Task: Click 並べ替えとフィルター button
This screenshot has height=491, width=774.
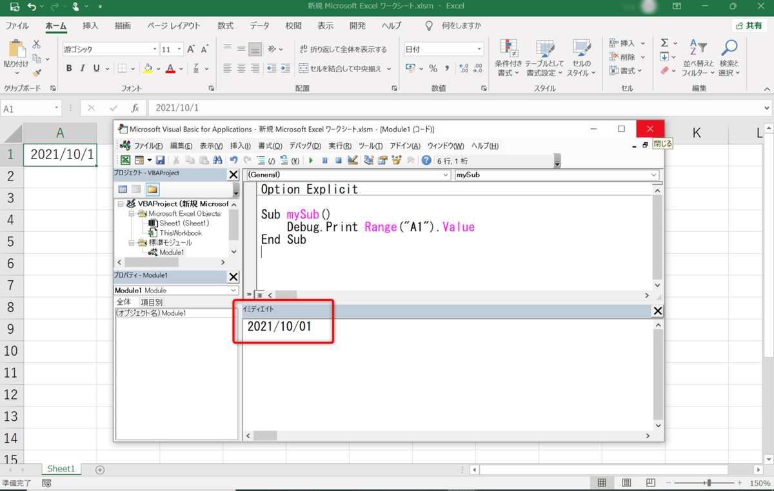Action: click(698, 59)
